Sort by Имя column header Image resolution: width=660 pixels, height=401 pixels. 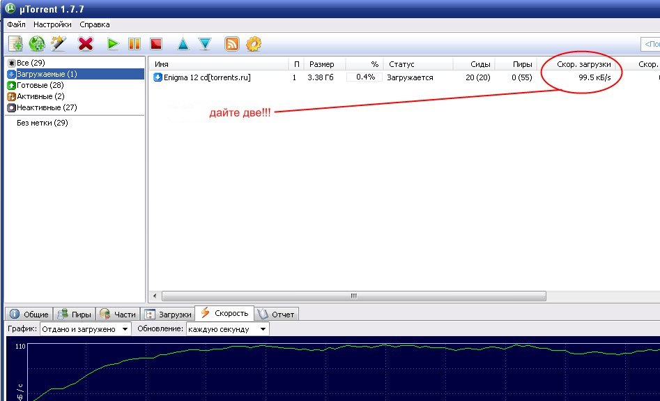click(x=220, y=64)
